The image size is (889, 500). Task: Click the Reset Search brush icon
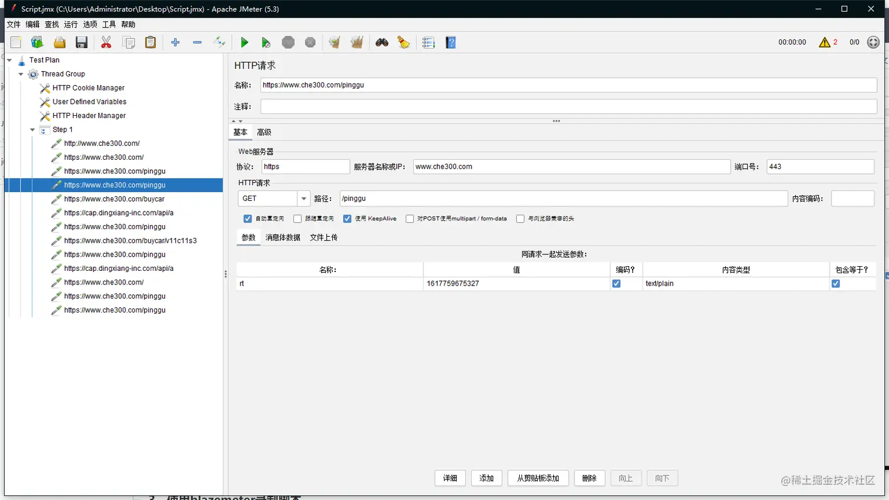pyautogui.click(x=404, y=42)
